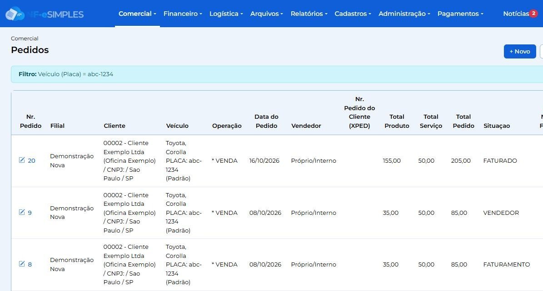Expand the Administração menu

[404, 14]
